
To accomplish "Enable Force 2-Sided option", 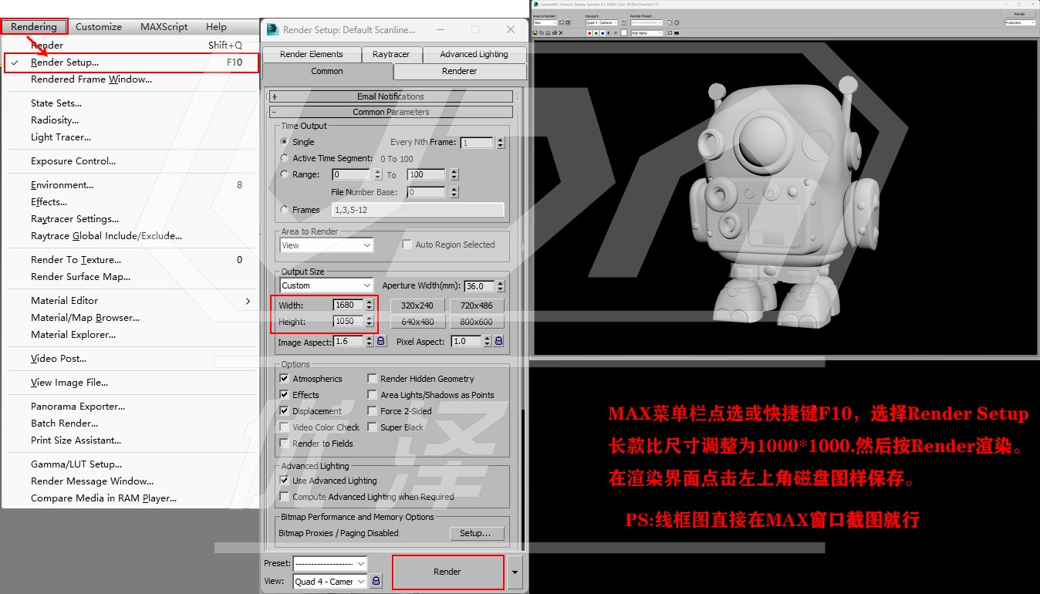I will point(372,411).
